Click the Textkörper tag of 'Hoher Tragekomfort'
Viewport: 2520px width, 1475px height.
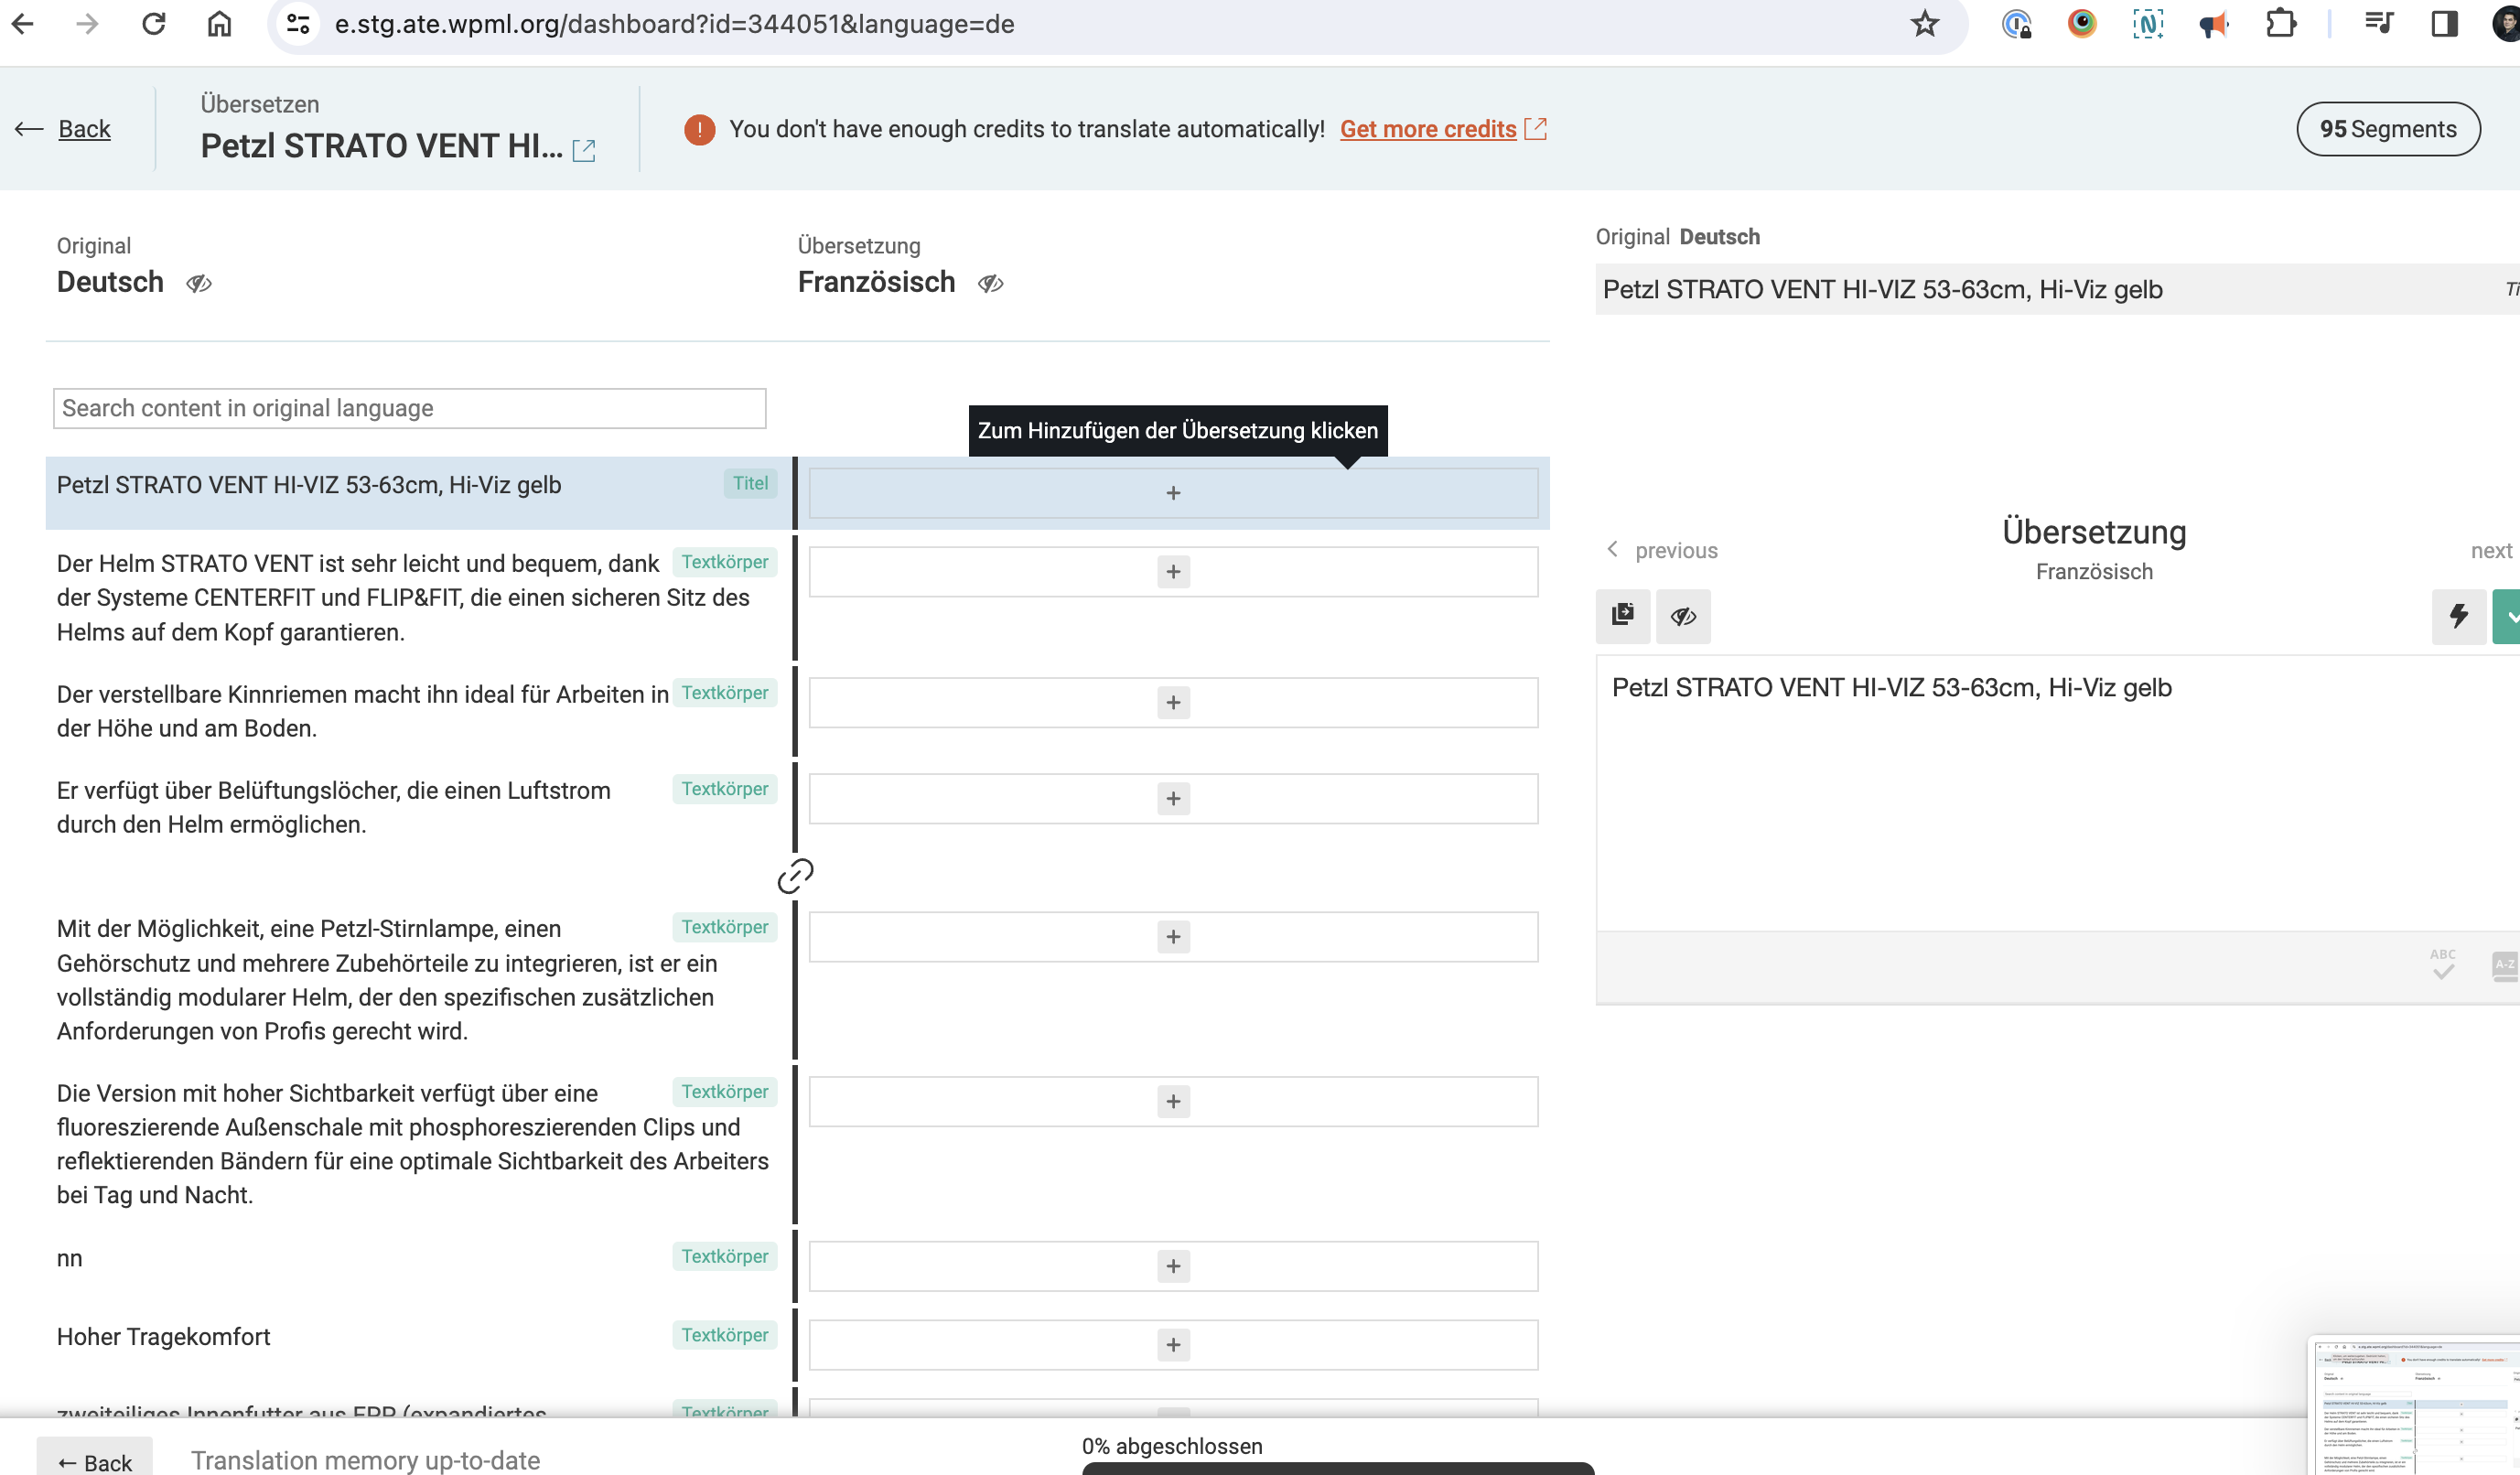coord(725,1335)
